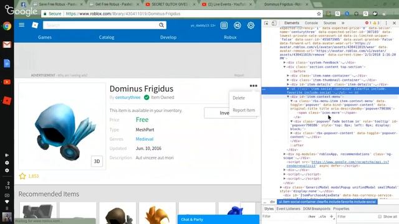The height and width of the screenshot is (224, 399).
Task: Click the Dominus Frigidus item thumbnail
Action: pyautogui.click(x=62, y=126)
